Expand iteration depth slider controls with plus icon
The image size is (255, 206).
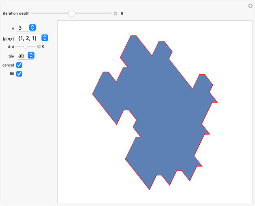tap(116, 13)
